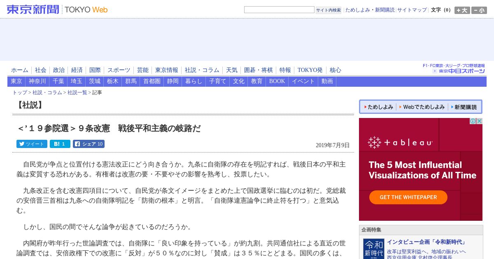Close the Tableau advertisement
The height and width of the screenshot is (259, 494).
coord(479,121)
